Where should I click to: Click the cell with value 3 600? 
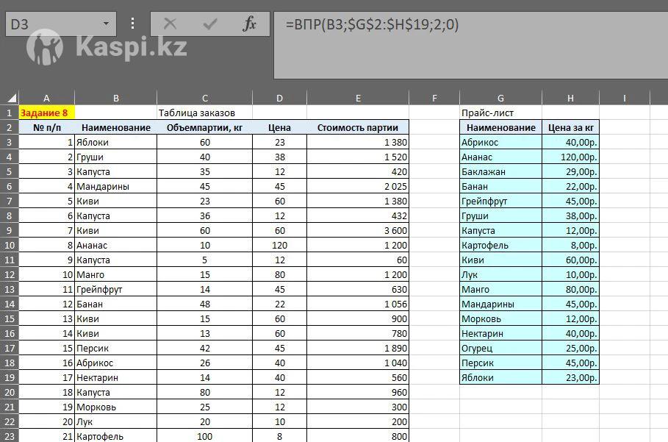point(357,230)
